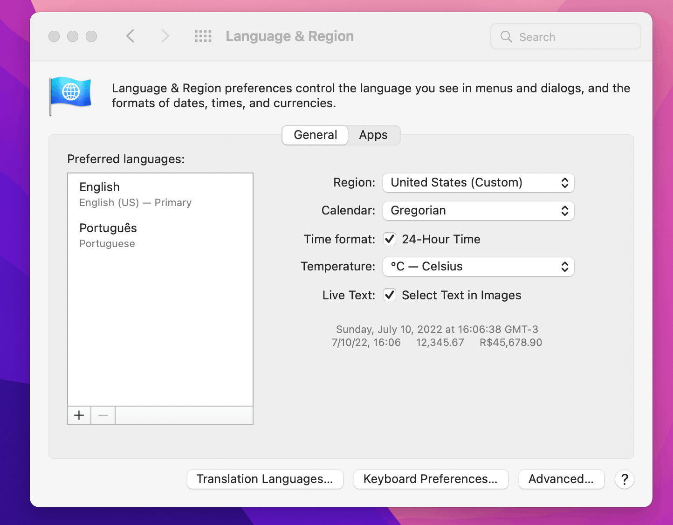Image resolution: width=673 pixels, height=525 pixels.
Task: Open the Temperature dropdown showing Celsius
Action: click(478, 267)
